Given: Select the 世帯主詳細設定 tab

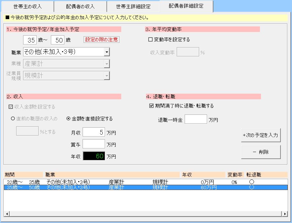Looking at the screenshot, I should 133,7.
